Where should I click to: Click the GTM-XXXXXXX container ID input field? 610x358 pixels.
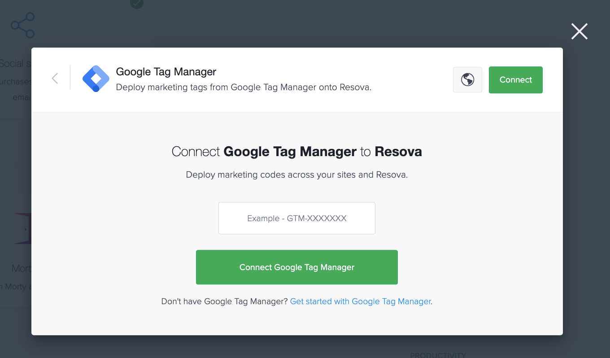point(296,218)
